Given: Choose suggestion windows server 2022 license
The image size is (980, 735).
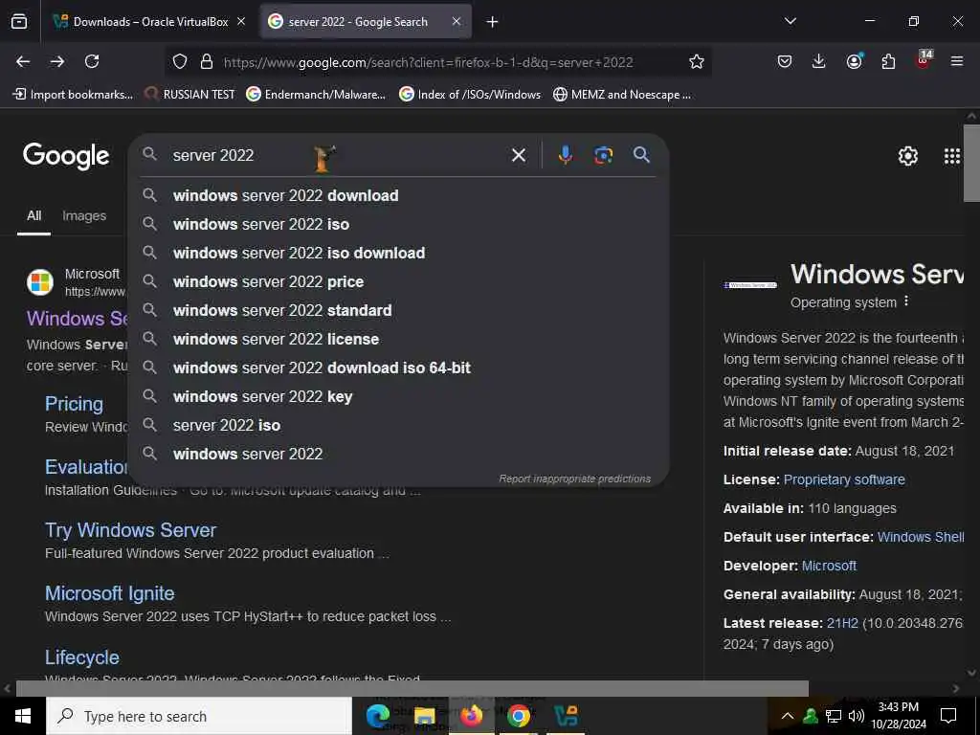Looking at the screenshot, I should [x=399, y=340].
